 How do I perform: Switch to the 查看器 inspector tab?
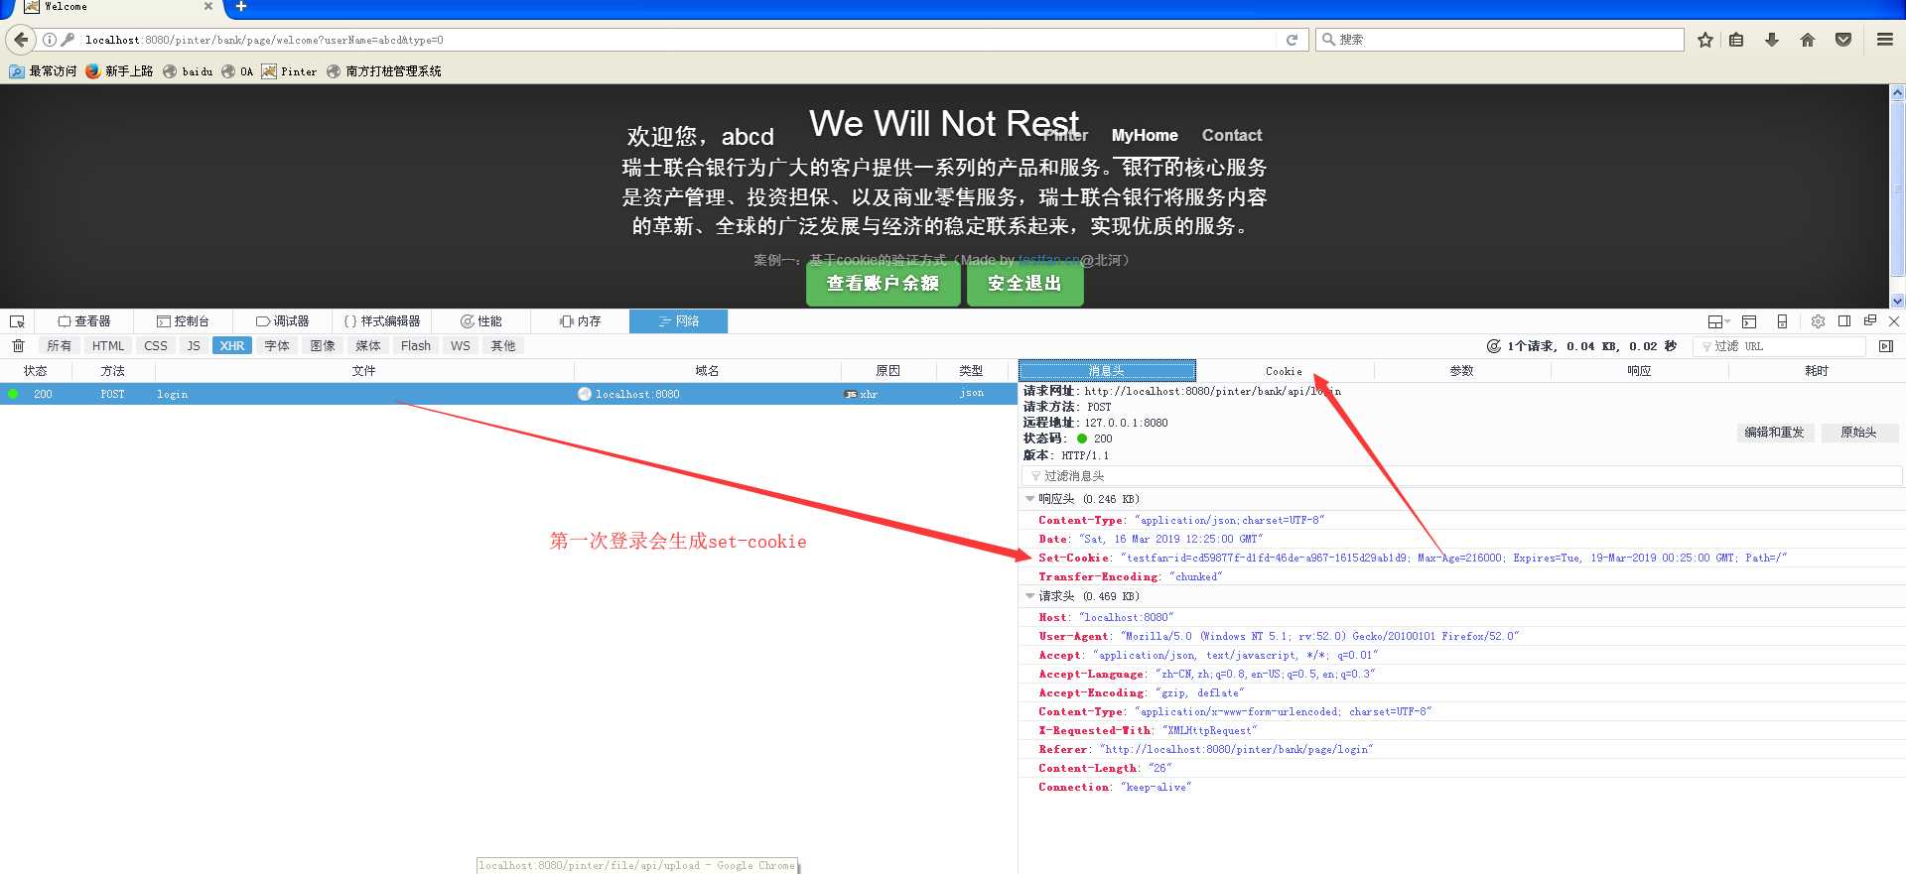click(x=84, y=321)
